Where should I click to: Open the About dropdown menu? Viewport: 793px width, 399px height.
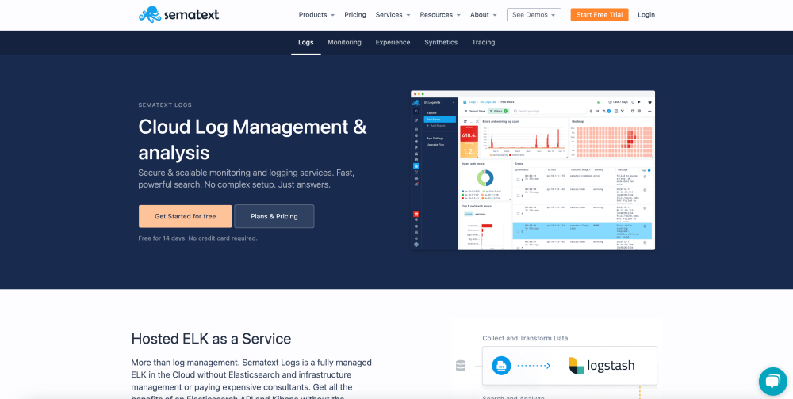click(x=483, y=15)
